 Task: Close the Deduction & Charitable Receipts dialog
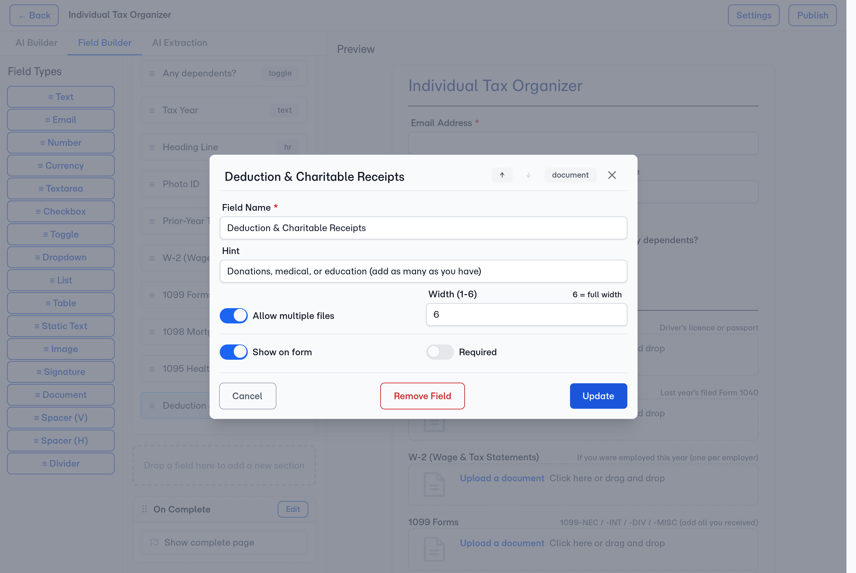[x=612, y=175]
